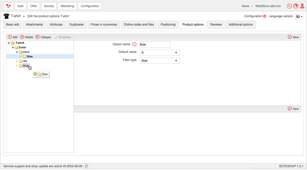
Task: Click the red Configuration gear icon
Action: point(265,16)
